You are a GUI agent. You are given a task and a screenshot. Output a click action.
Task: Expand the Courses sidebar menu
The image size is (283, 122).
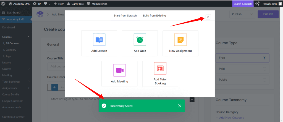pos(28,37)
